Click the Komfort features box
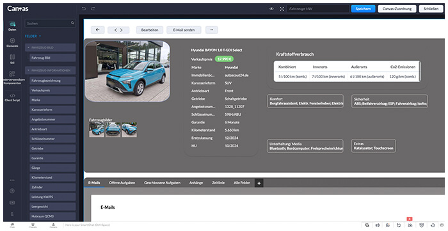Screen dimensions: 448x231 tap(305, 101)
